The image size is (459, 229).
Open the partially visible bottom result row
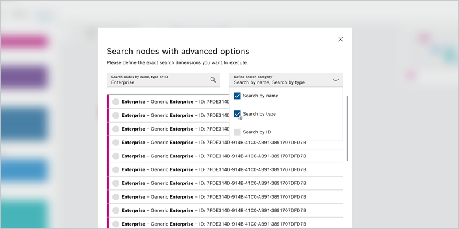point(213,223)
